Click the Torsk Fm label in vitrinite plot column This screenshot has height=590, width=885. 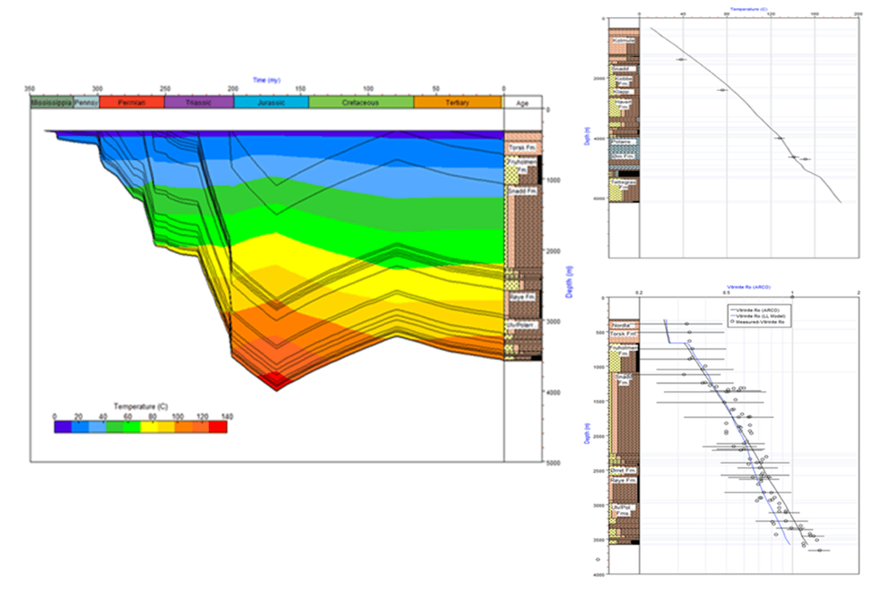tap(623, 334)
